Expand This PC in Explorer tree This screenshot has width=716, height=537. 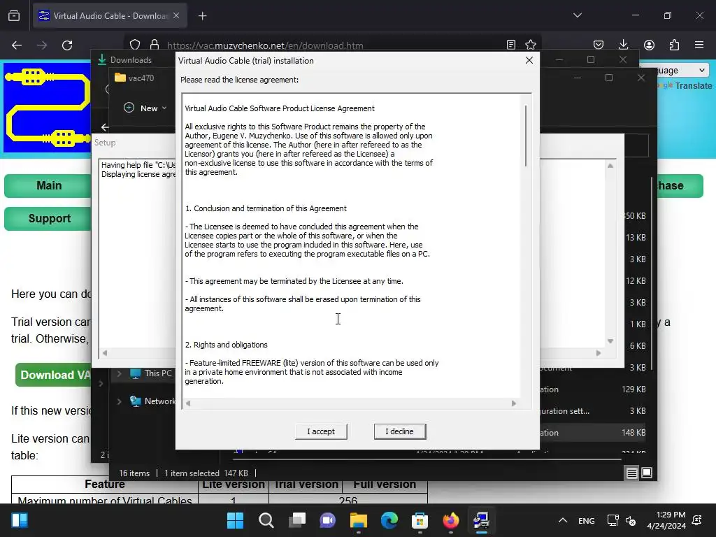(119, 373)
